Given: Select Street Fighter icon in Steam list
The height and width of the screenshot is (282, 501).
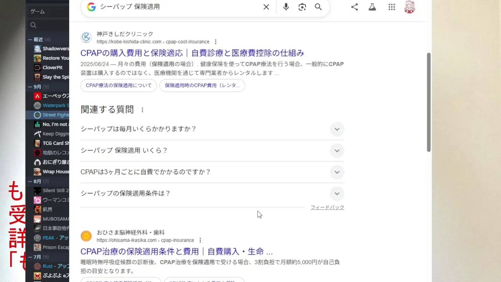Looking at the screenshot, I should (37, 115).
